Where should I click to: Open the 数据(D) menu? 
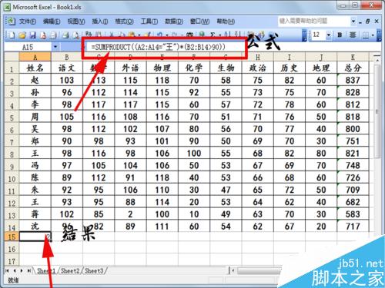[x=174, y=22]
